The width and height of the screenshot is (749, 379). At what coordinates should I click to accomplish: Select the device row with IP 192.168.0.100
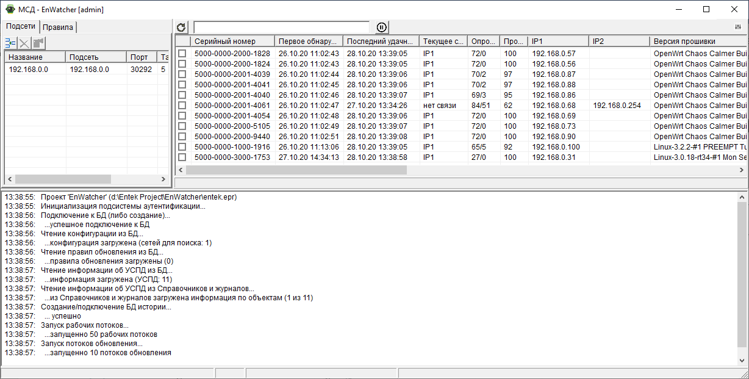[x=556, y=147]
